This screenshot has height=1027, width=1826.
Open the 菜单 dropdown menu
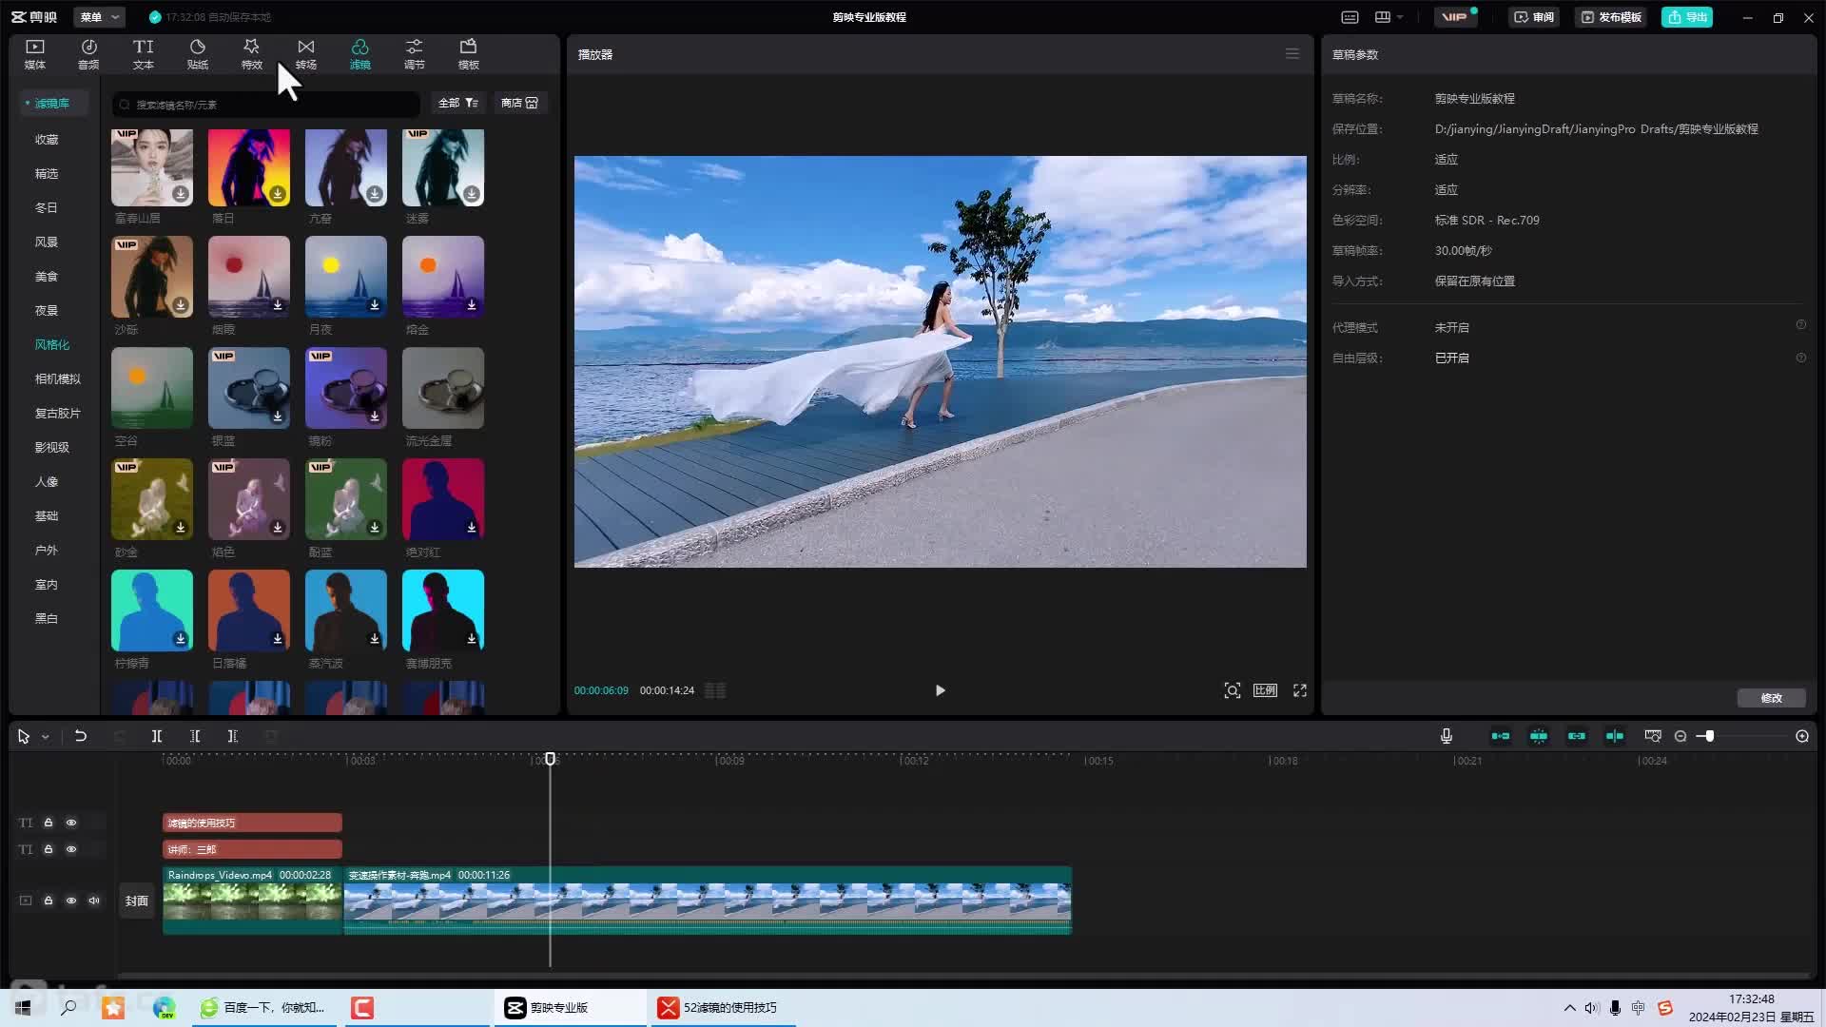[x=99, y=17]
